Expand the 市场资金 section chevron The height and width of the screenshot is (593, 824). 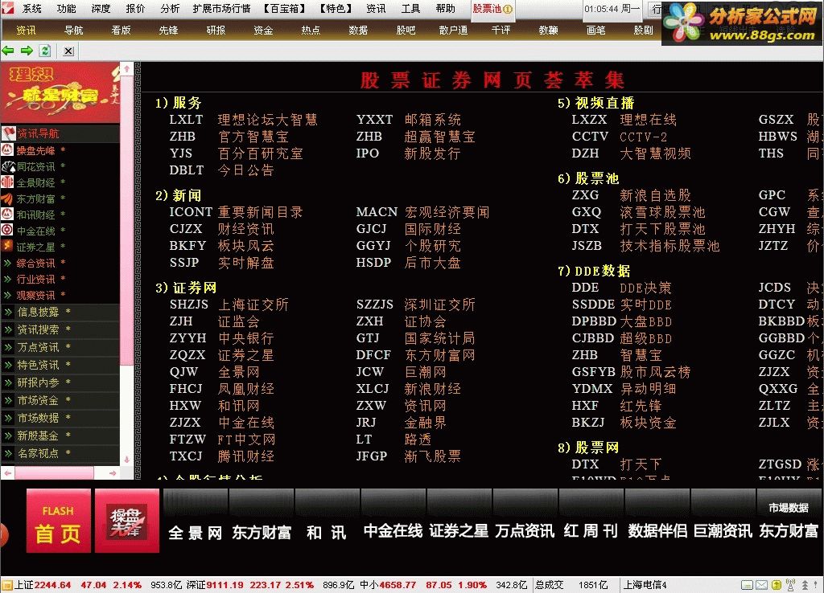pyautogui.click(x=8, y=401)
